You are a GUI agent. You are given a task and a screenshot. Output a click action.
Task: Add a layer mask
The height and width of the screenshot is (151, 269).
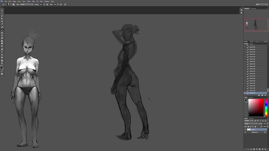click(254, 149)
